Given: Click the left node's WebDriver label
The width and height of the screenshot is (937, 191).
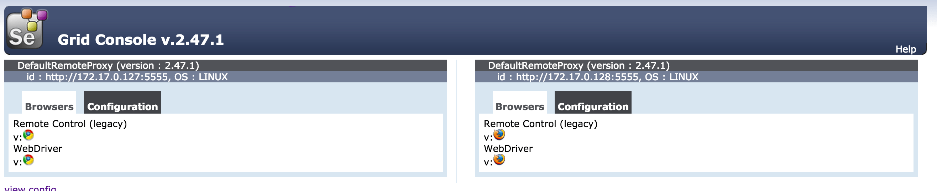Looking at the screenshot, I should click(x=38, y=149).
